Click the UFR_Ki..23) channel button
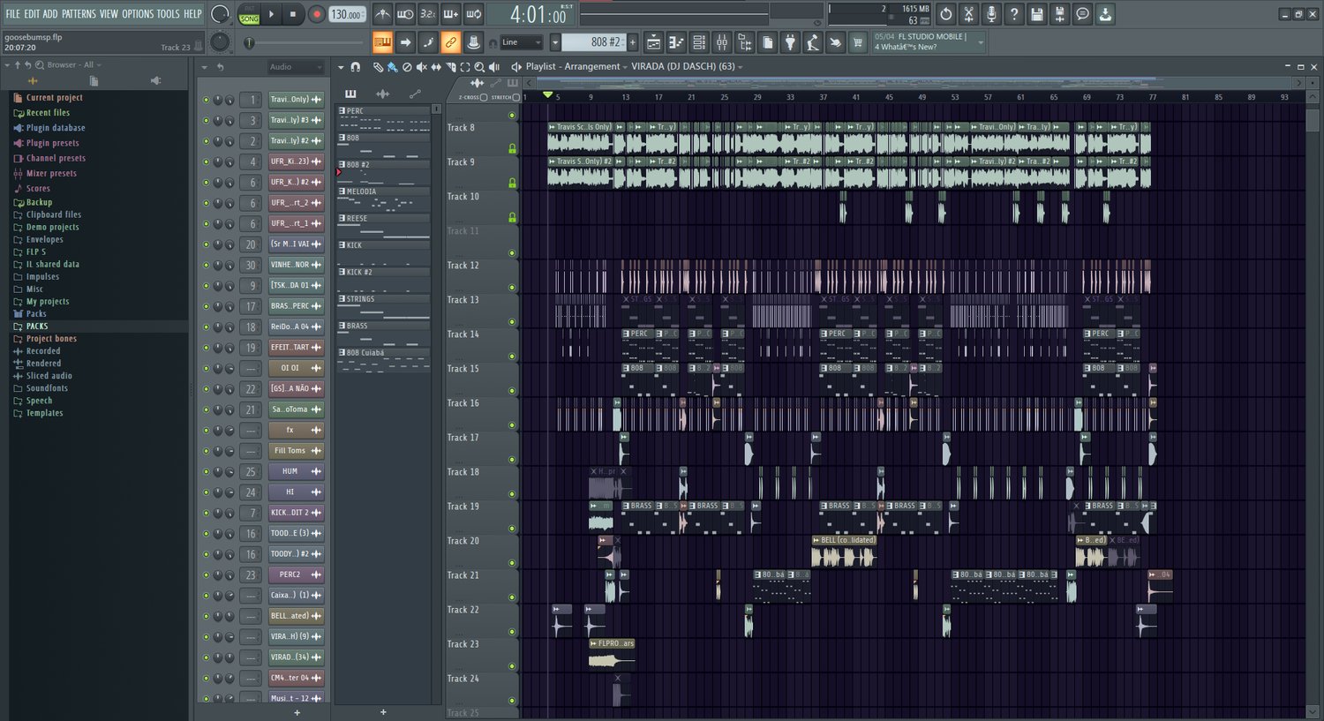This screenshot has height=721, width=1324. coord(290,161)
